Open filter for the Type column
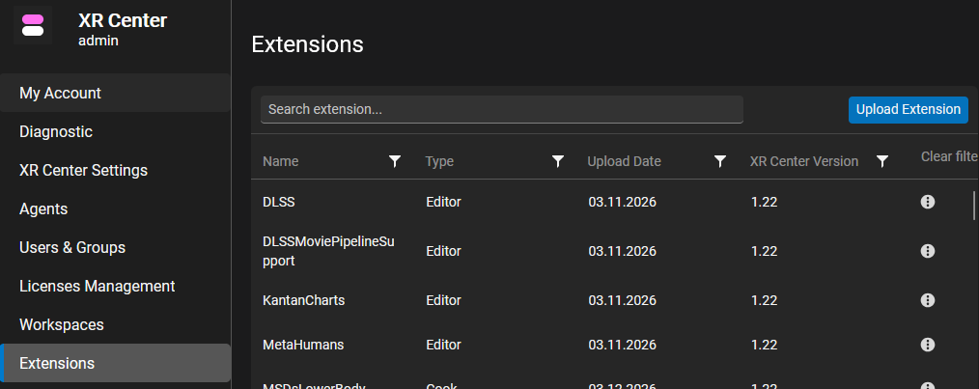 (557, 161)
